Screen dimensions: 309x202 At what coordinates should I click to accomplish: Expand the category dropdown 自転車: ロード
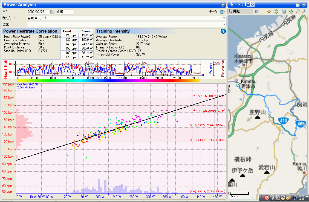point(224,18)
